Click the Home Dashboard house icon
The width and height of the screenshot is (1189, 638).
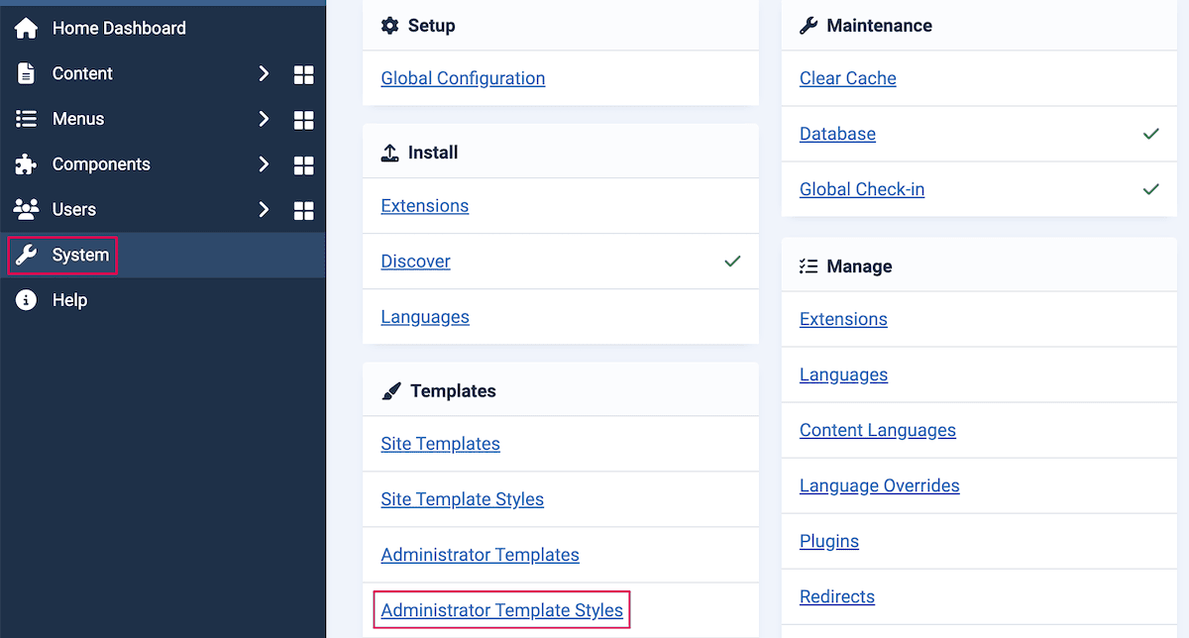coord(27,28)
